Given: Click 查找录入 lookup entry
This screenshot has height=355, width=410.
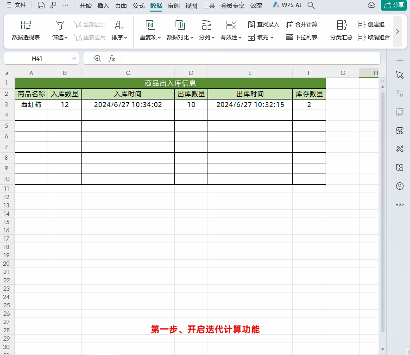Looking at the screenshot, I should (263, 24).
